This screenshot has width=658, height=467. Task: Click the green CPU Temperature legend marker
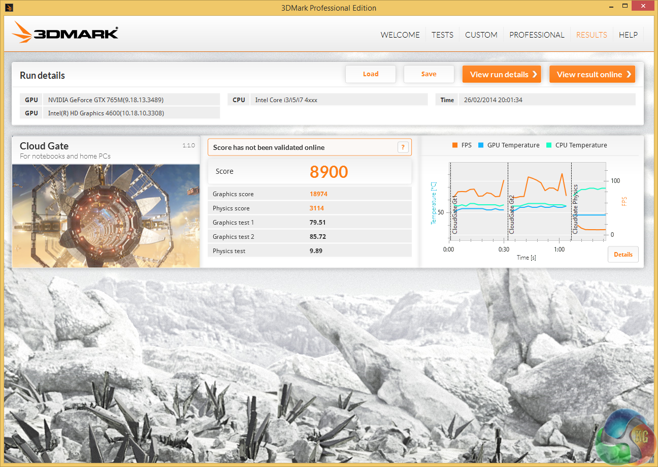coord(549,145)
